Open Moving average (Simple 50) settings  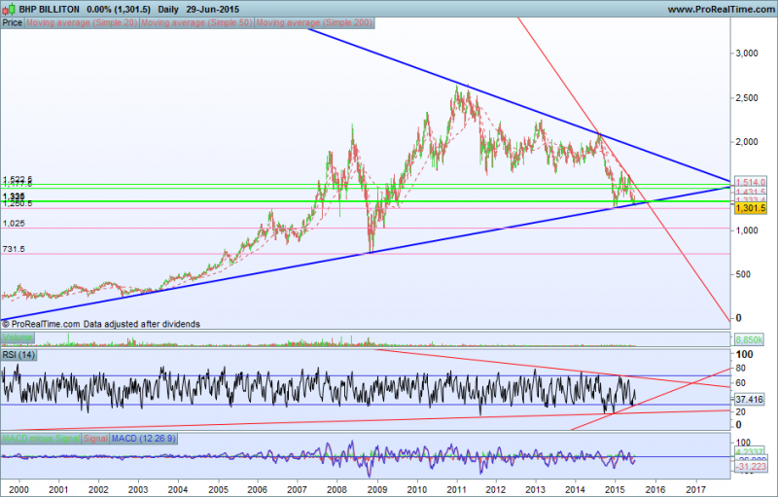coord(196,20)
